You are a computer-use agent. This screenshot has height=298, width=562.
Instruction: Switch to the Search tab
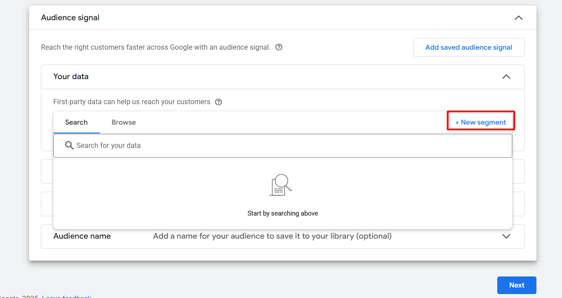(76, 122)
